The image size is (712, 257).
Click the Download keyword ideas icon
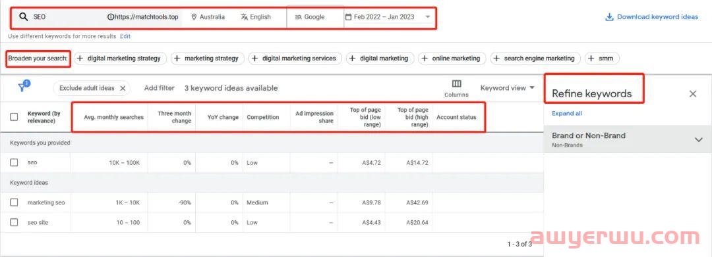[x=609, y=17]
